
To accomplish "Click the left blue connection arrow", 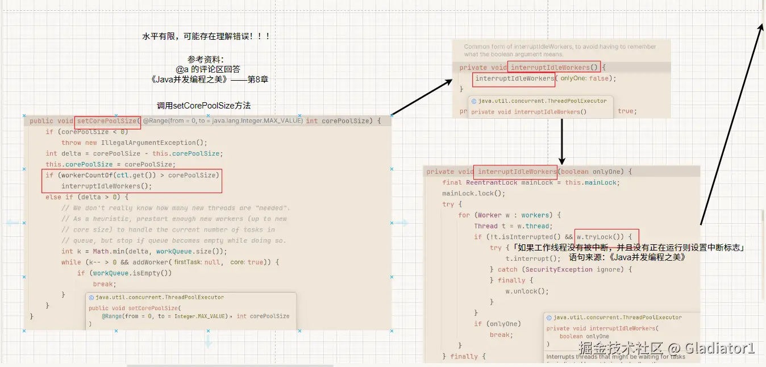I will click(12, 223).
